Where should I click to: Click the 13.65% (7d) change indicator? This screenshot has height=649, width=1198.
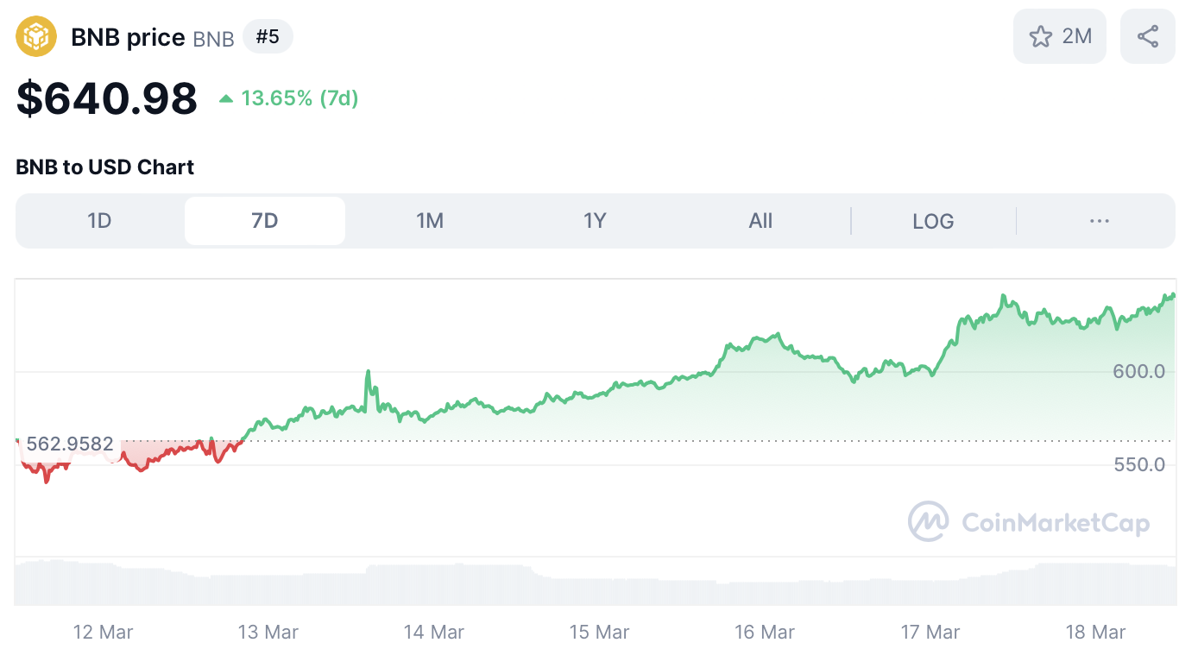(x=288, y=98)
